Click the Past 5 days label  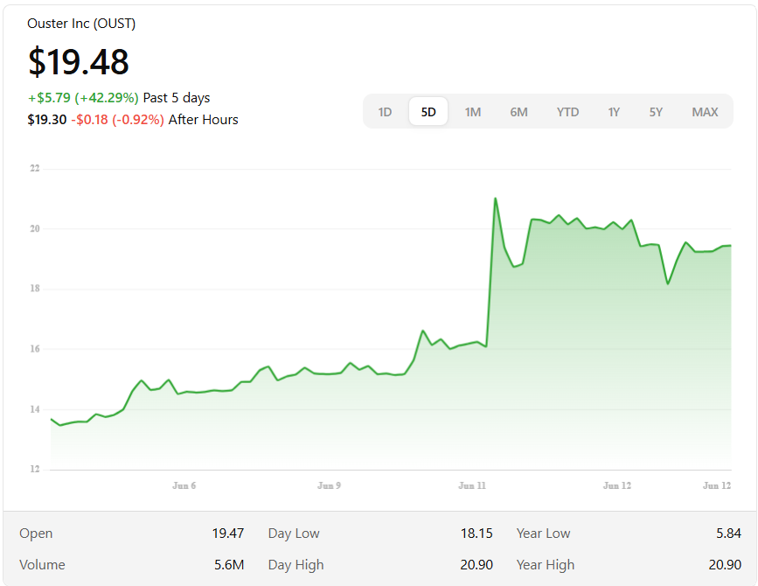177,98
